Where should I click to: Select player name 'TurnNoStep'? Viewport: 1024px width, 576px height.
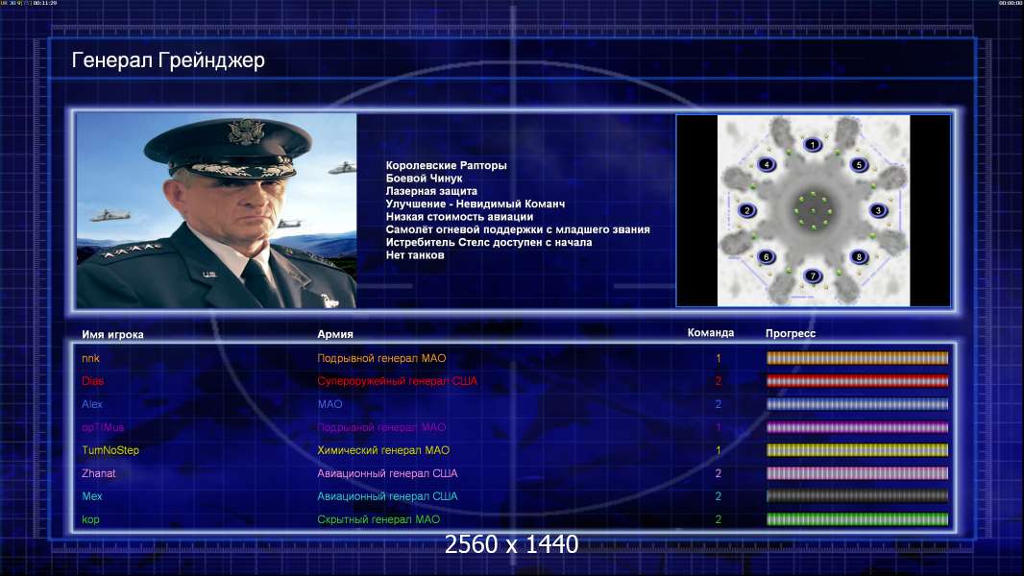[110, 450]
